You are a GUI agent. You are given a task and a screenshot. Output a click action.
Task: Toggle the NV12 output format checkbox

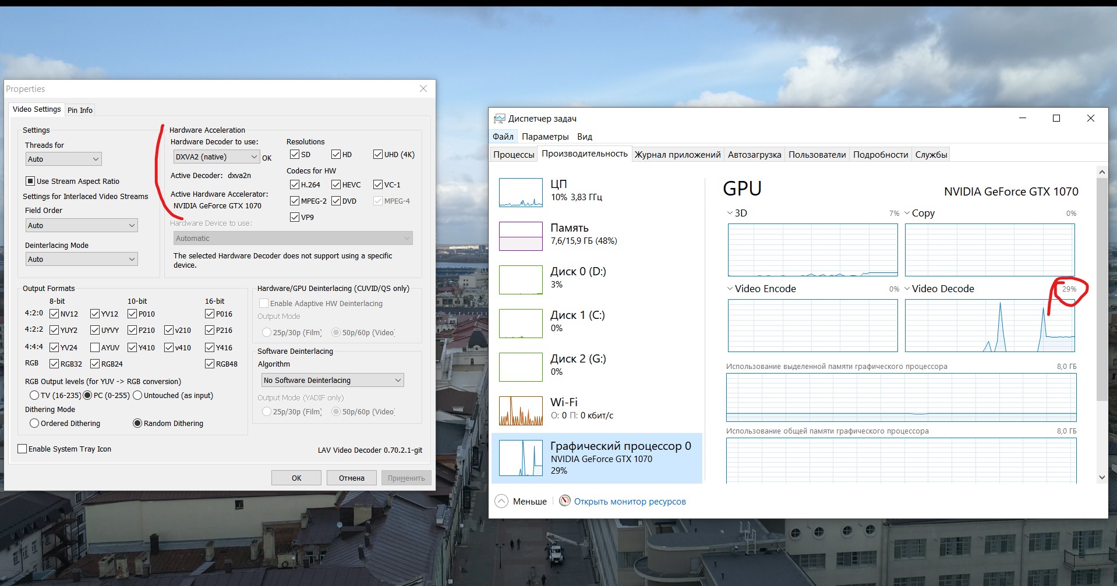tap(54, 314)
